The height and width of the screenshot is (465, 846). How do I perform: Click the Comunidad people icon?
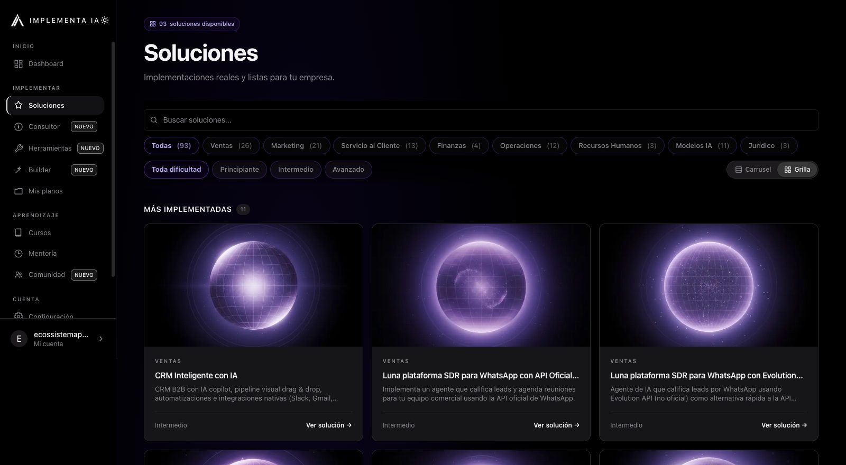19,275
